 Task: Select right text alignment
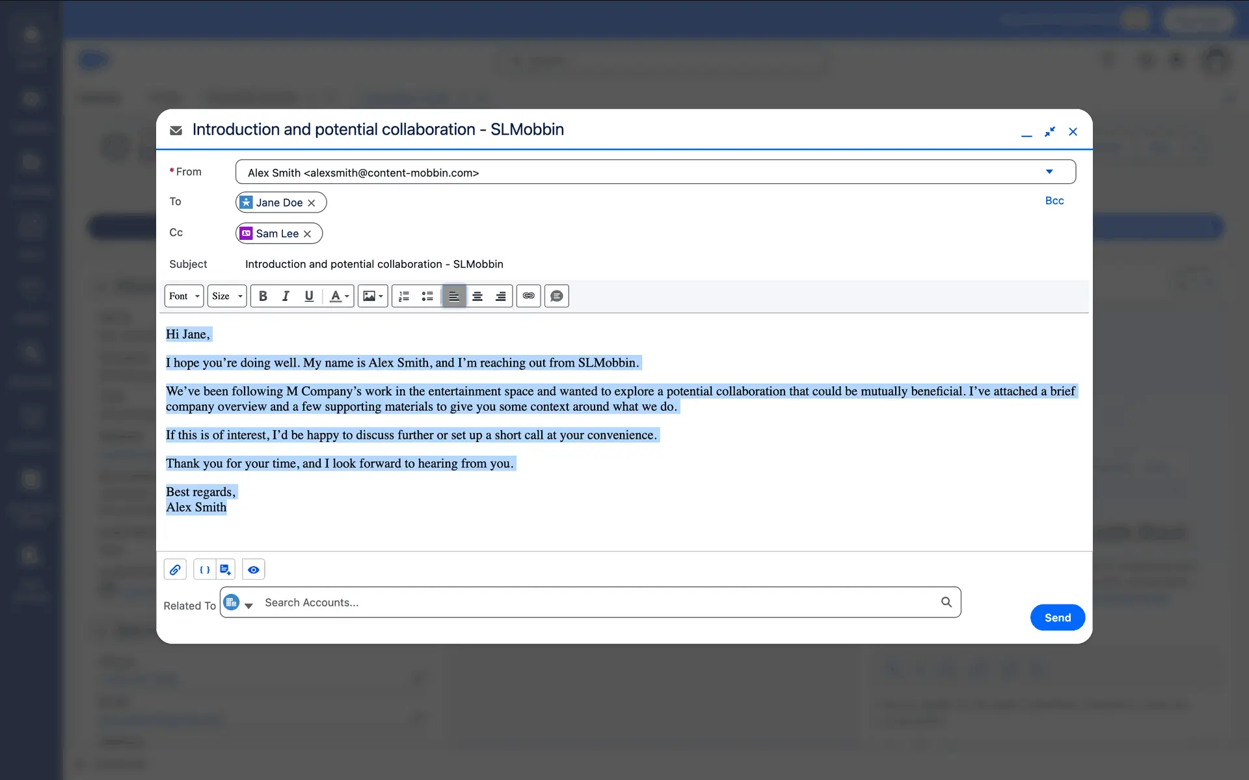(500, 296)
